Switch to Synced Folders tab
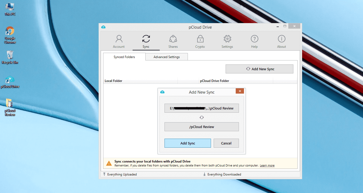This screenshot has width=363, height=193. point(124,57)
